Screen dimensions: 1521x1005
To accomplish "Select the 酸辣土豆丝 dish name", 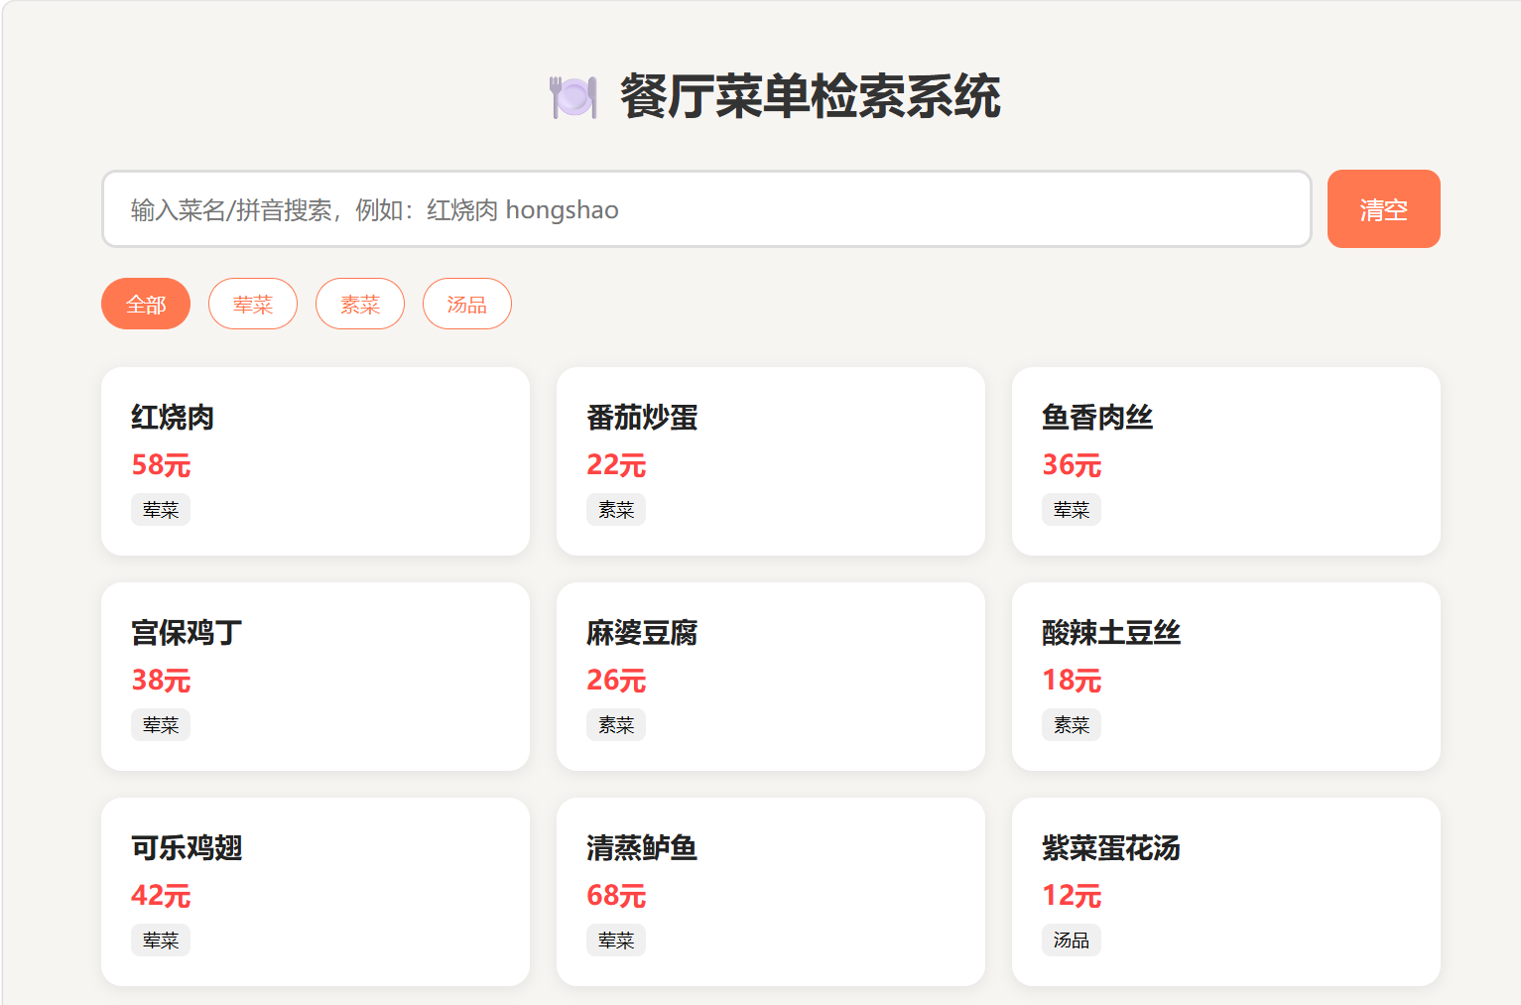I will [1111, 633].
